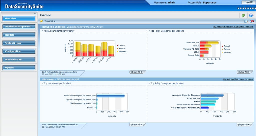This screenshot has height=136, width=256.
Task: Show All under Network Top Policy Categories
Action: click(244, 72)
